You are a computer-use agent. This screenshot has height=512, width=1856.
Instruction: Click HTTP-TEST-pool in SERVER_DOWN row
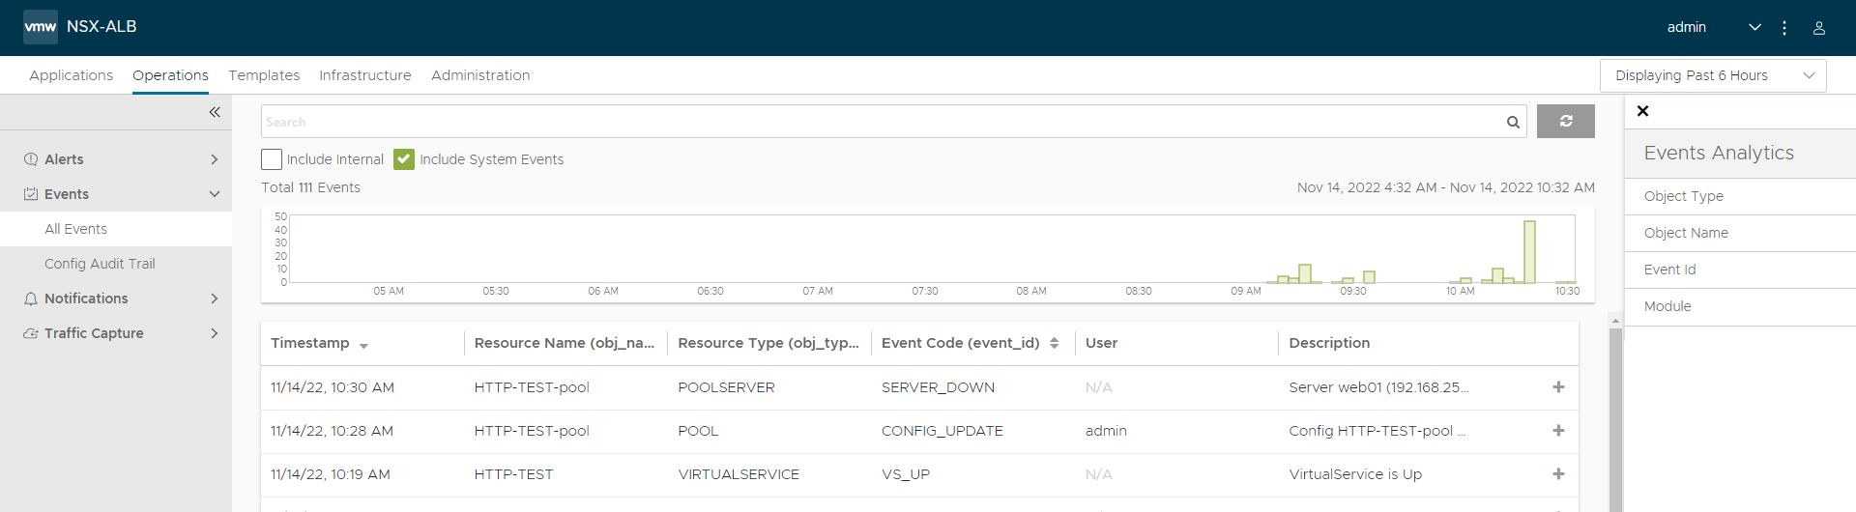click(532, 387)
